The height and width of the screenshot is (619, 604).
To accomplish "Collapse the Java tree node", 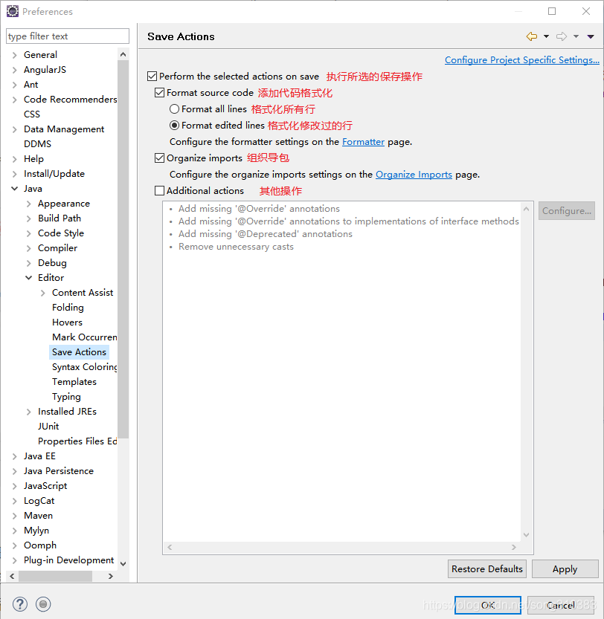I will click(x=15, y=189).
